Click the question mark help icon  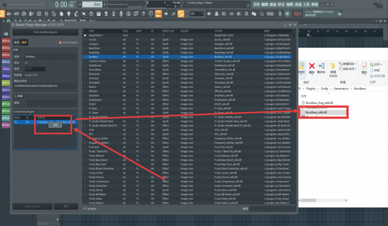click(x=143, y=14)
